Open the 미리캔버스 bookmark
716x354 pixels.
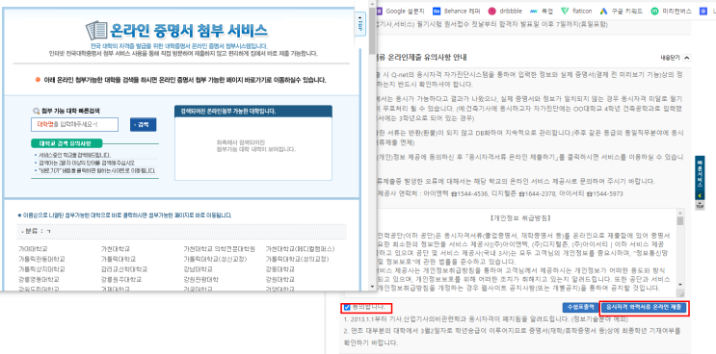672,11
